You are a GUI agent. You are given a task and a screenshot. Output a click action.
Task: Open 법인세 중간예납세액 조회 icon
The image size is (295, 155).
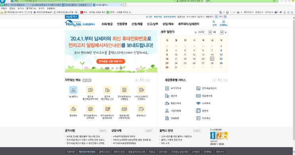(90, 90)
